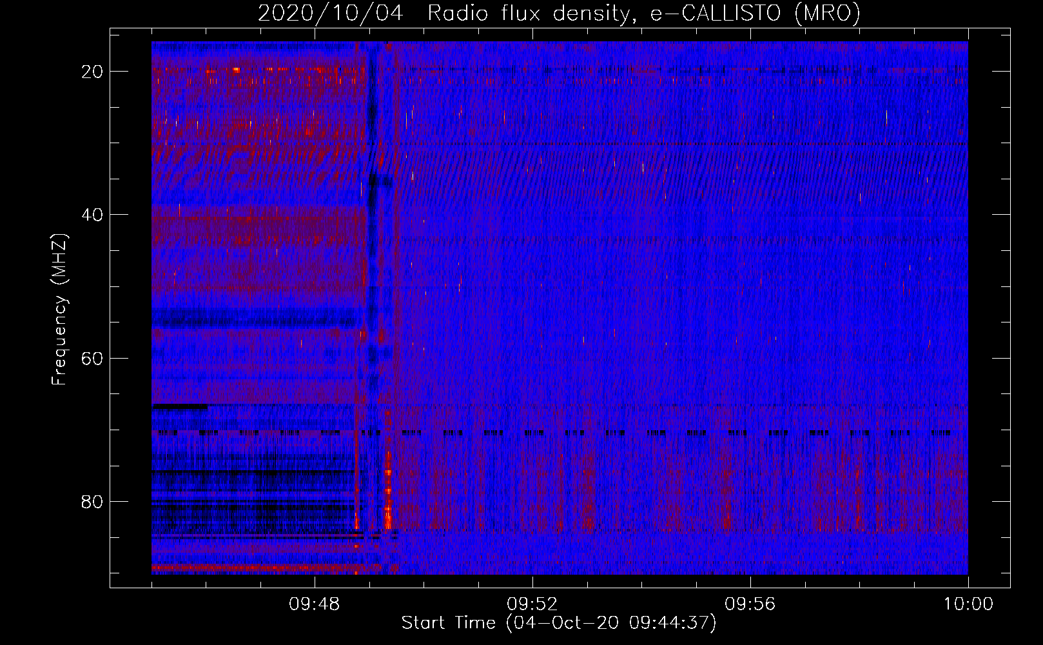Image resolution: width=1043 pixels, height=645 pixels.
Task: Select the 10:00 time tick label
Action: [x=968, y=604]
